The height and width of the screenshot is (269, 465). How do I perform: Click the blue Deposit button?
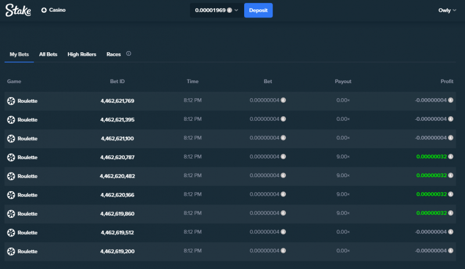pyautogui.click(x=258, y=10)
